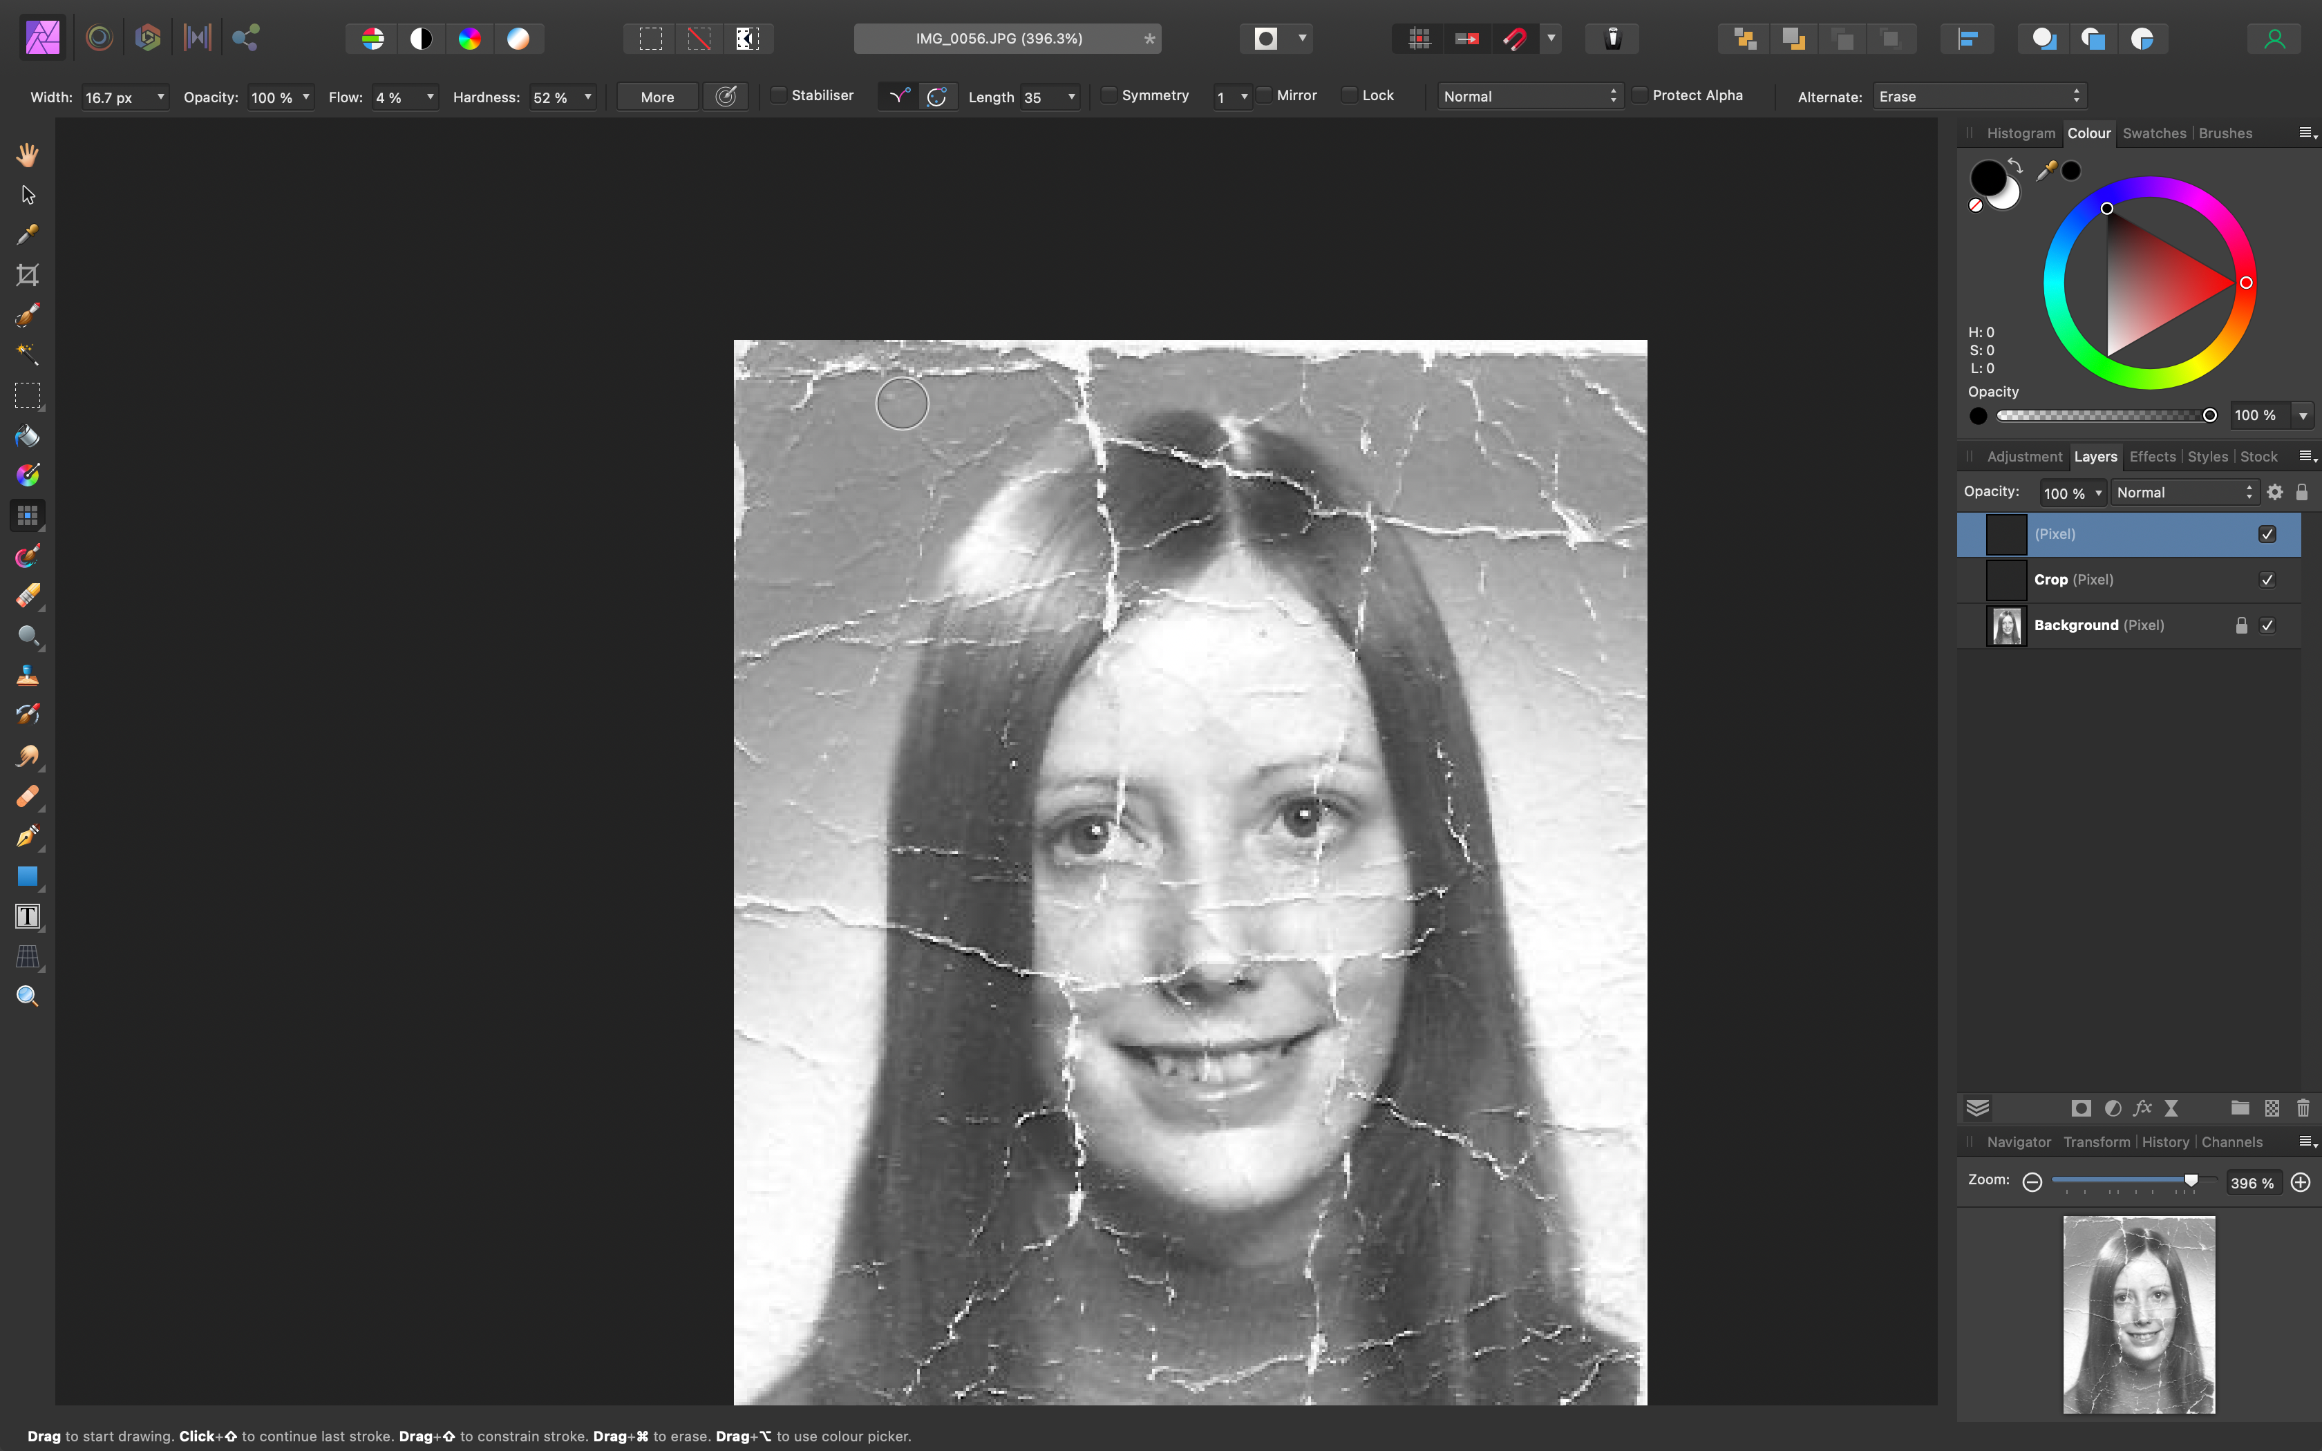Image resolution: width=2322 pixels, height=1451 pixels.
Task: Select the Selection Brush tool
Action: click(x=28, y=315)
